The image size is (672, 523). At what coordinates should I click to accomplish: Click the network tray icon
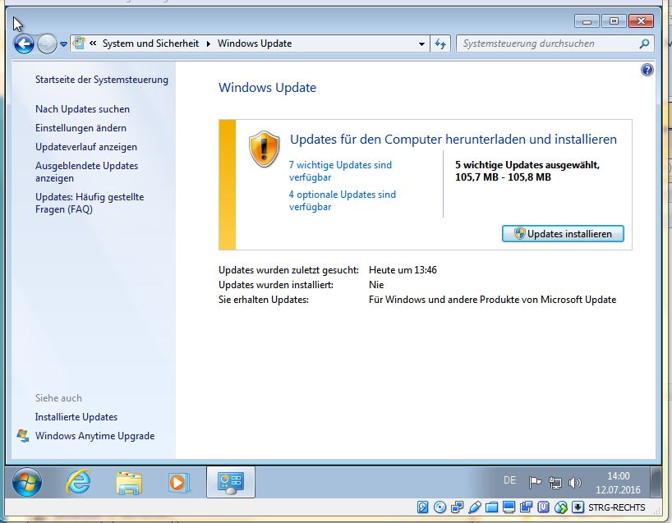[555, 483]
